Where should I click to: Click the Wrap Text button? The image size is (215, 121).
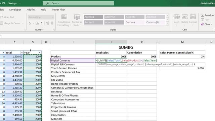7,17
